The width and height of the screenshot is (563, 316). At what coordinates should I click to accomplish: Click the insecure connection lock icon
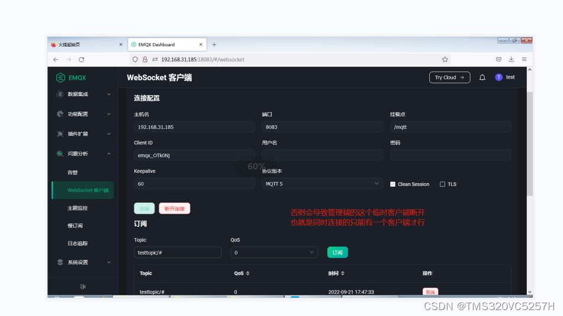click(145, 60)
